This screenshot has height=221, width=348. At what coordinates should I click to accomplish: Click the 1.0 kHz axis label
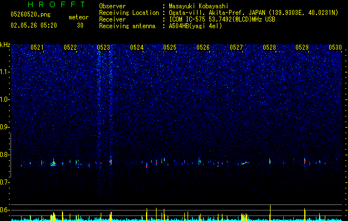pyautogui.click(x=5, y=99)
